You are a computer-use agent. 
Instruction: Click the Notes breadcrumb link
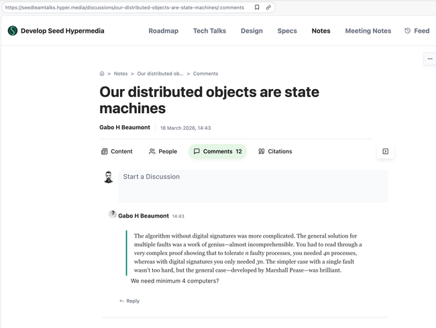pos(121,74)
